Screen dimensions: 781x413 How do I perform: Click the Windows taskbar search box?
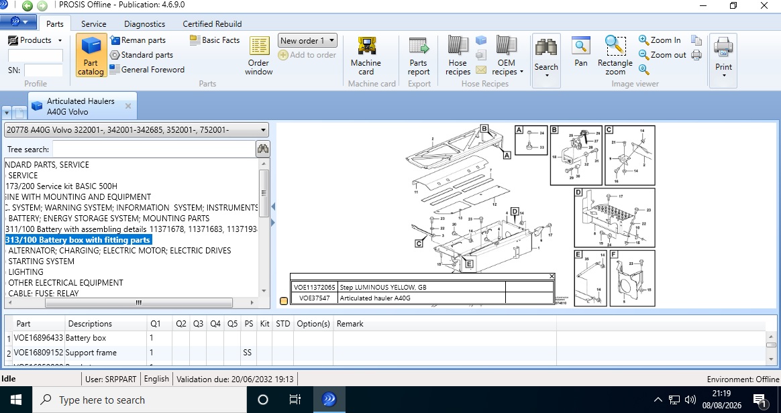tap(140, 400)
